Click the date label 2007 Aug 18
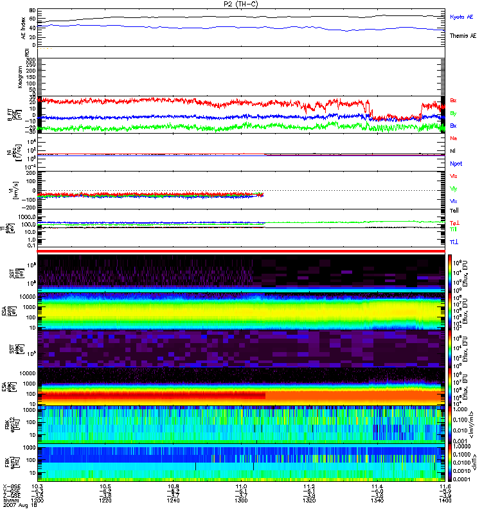482x514 pixels. pos(21,505)
